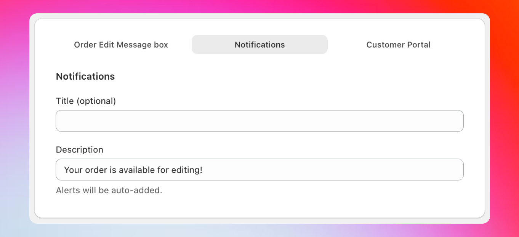Click the 'Description' label
The image size is (519, 237).
click(80, 149)
